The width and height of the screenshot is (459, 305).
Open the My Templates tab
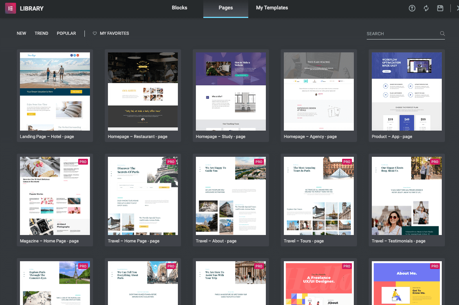272,8
